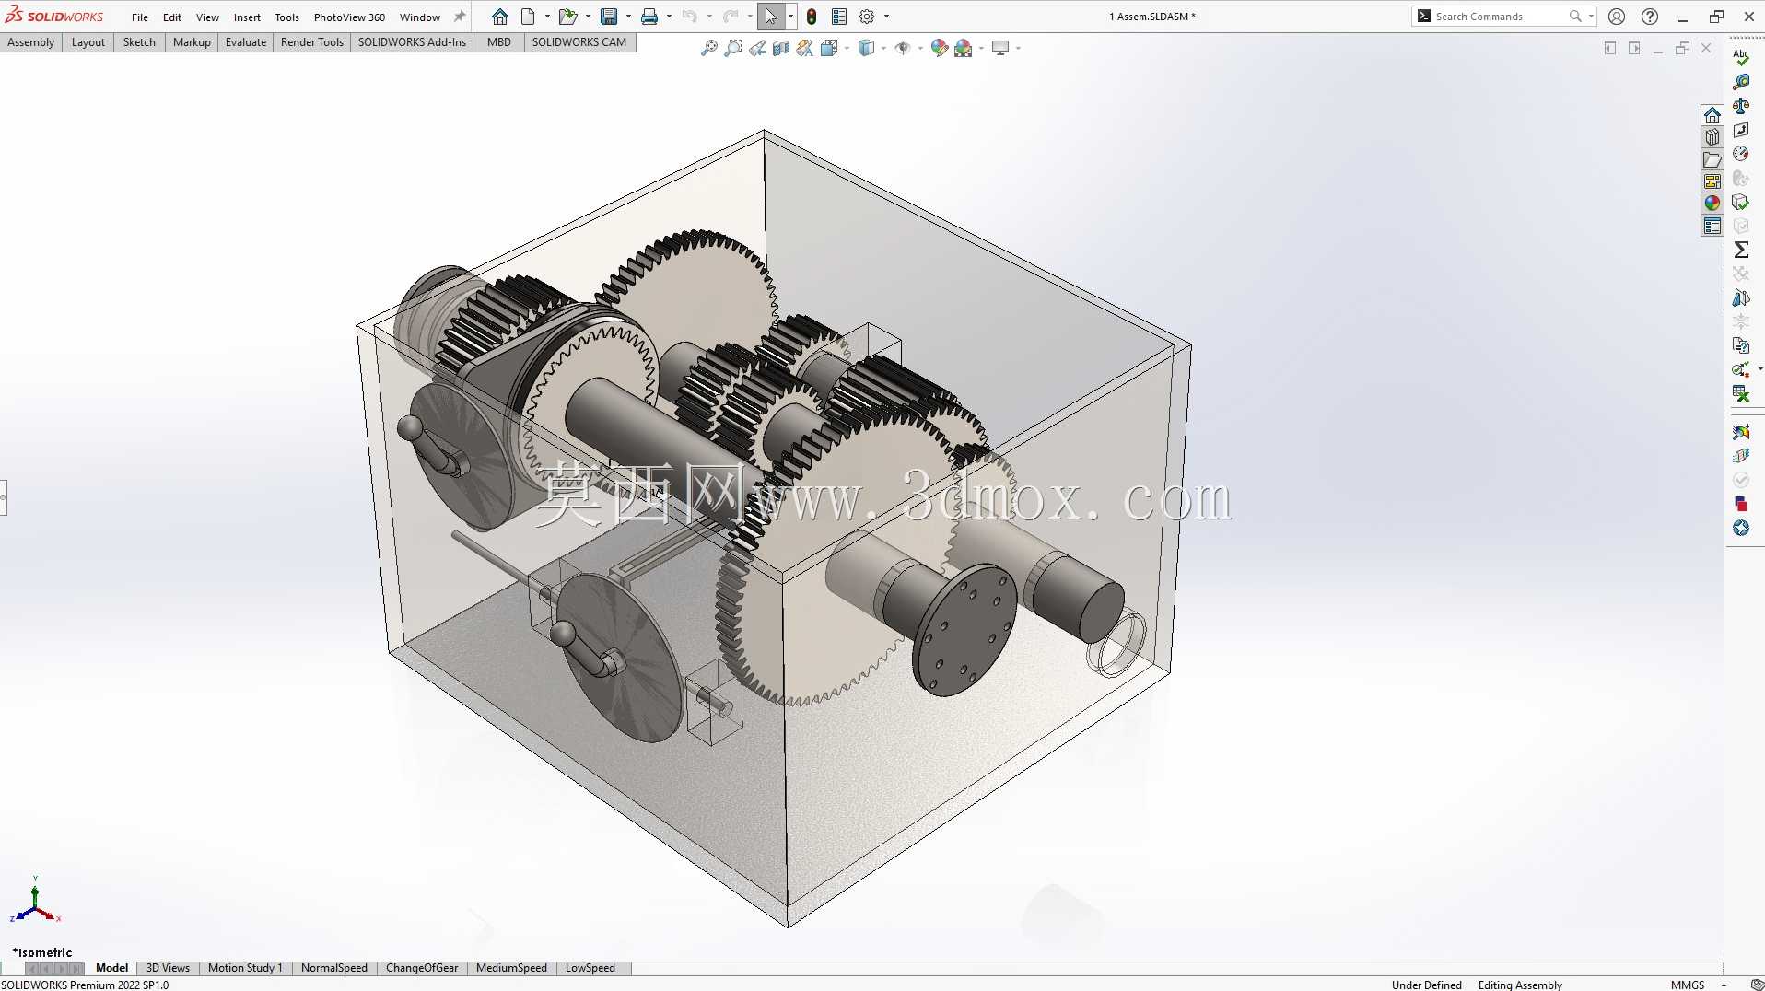Open the ChangeOfGear motion tab
This screenshot has width=1765, height=991.
pyautogui.click(x=421, y=968)
